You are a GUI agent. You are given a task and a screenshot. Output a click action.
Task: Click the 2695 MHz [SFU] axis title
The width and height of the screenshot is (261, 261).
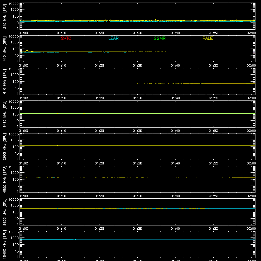pyautogui.click(x=4, y=146)
